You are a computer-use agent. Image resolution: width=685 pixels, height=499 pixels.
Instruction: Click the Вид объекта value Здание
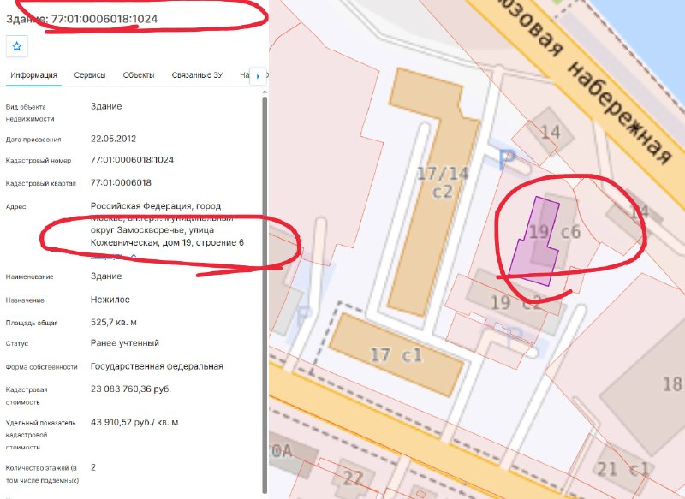tap(106, 106)
